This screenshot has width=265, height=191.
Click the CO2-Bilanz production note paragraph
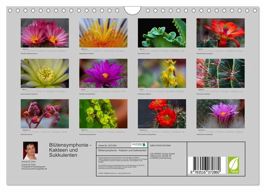122,167
